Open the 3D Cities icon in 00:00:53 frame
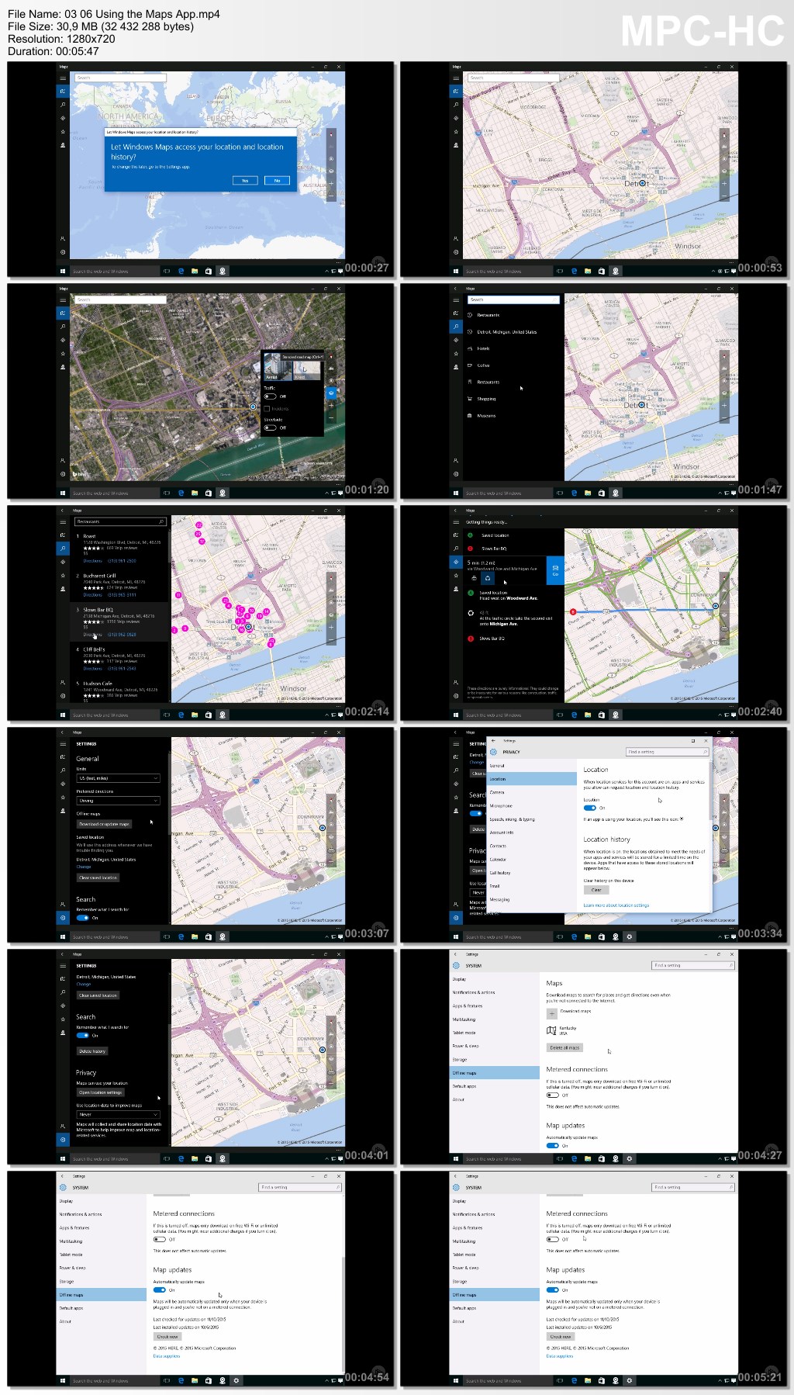 (456, 145)
